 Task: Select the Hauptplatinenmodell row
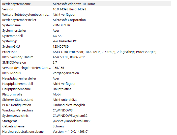[86, 84]
